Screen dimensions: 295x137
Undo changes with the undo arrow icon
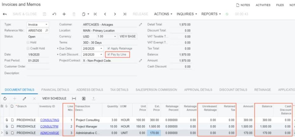[x=54, y=14]
